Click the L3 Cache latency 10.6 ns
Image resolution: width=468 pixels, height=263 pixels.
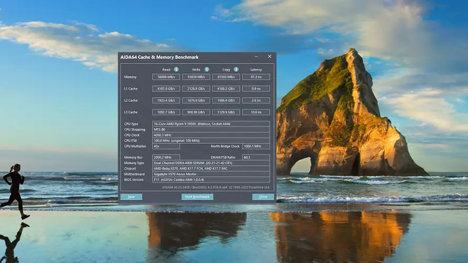256,112
